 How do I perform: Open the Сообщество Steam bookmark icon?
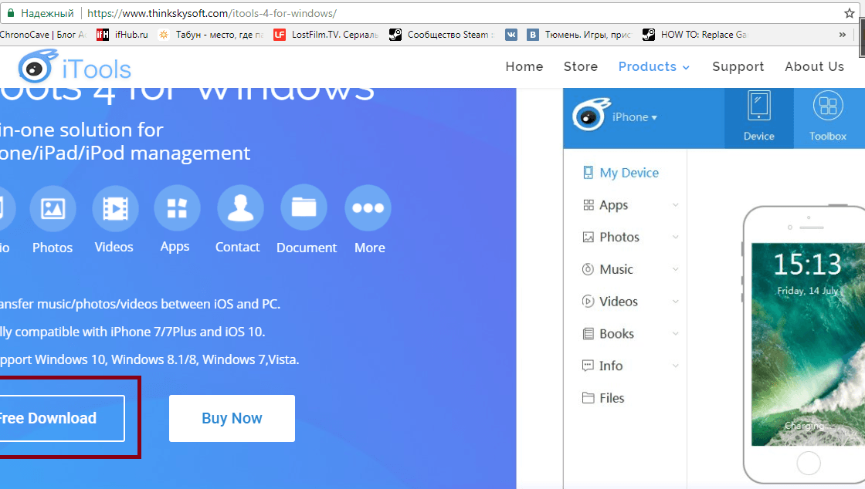tap(395, 35)
